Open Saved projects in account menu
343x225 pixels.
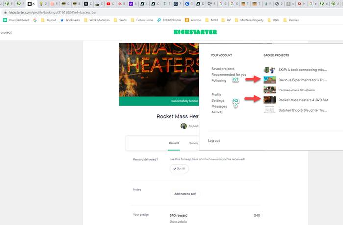(x=222, y=69)
